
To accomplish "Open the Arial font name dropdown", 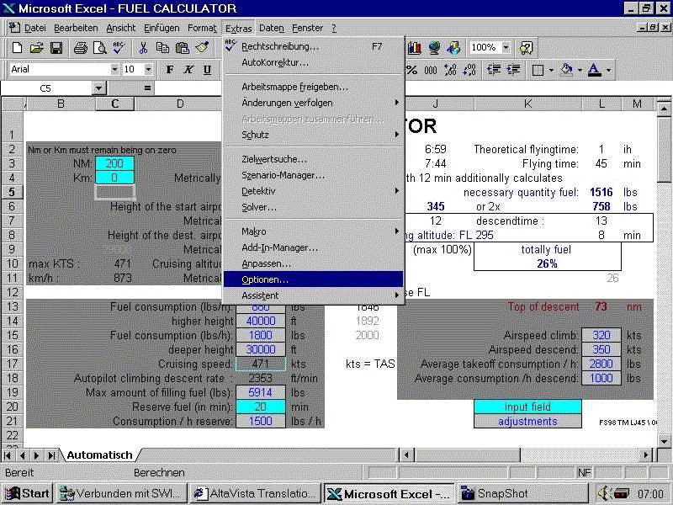I will coord(114,69).
